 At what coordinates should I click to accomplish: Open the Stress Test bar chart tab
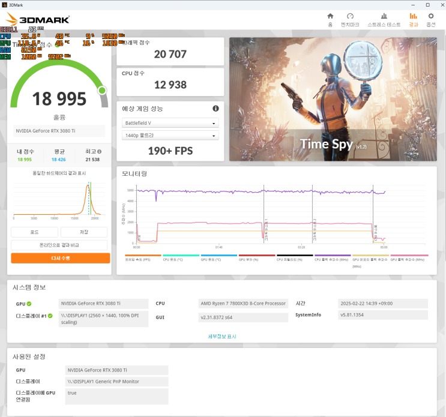[384, 16]
